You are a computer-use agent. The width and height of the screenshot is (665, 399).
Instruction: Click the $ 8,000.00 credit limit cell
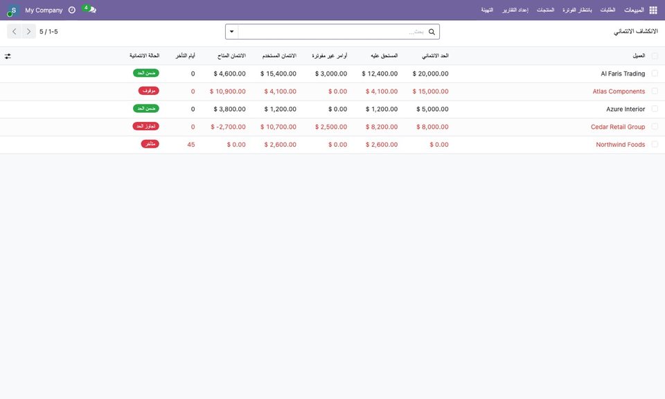pyautogui.click(x=432, y=127)
